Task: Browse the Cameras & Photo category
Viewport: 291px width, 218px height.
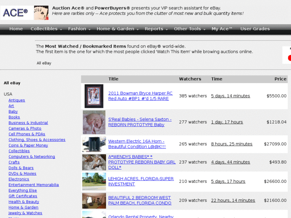Action: click(x=25, y=128)
